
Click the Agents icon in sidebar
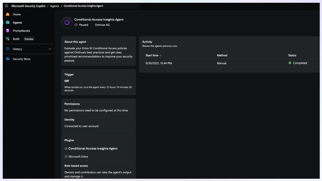point(8,23)
